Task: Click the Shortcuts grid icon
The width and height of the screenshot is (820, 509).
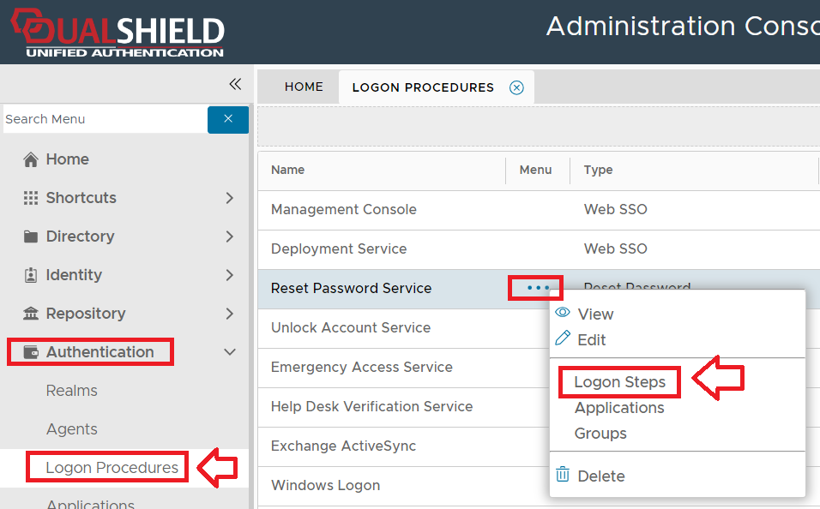Action: click(x=31, y=198)
